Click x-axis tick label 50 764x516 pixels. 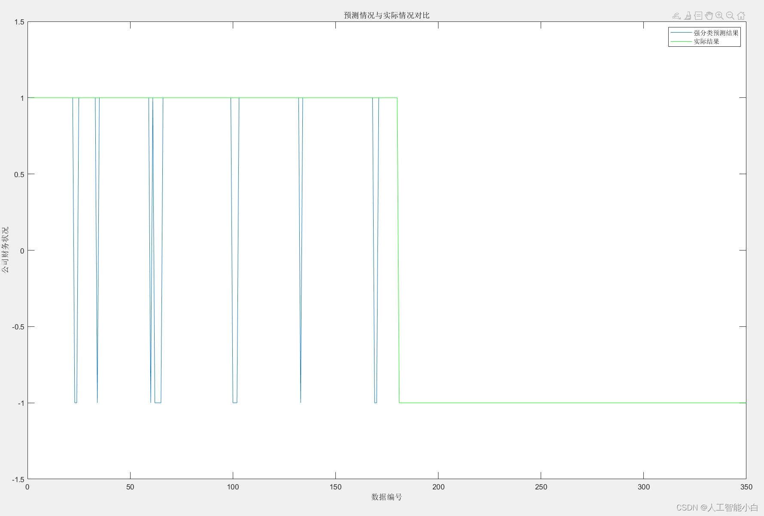[x=130, y=487]
